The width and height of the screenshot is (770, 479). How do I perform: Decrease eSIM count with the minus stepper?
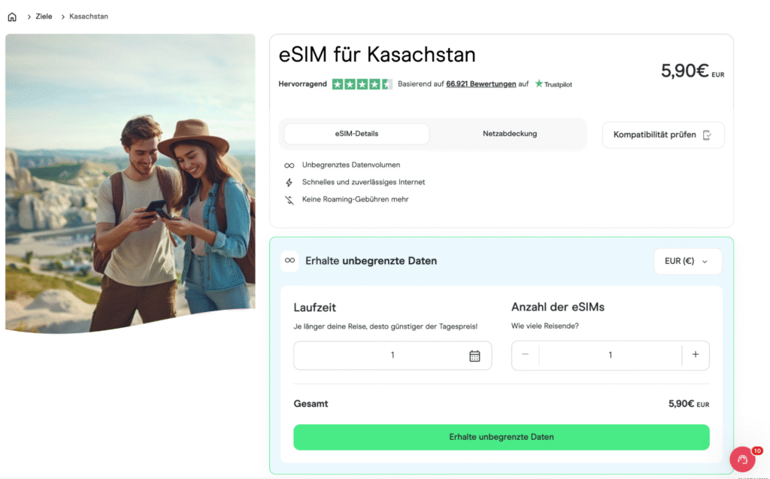(525, 354)
